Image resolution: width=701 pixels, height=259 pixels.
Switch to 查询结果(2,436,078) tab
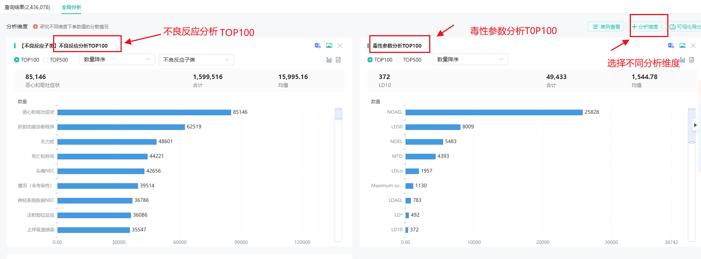(27, 7)
